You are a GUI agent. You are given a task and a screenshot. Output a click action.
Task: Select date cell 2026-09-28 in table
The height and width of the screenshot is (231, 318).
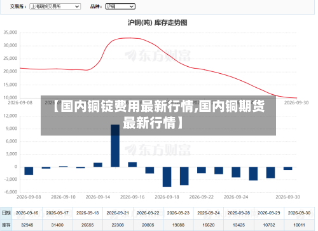[238, 213]
